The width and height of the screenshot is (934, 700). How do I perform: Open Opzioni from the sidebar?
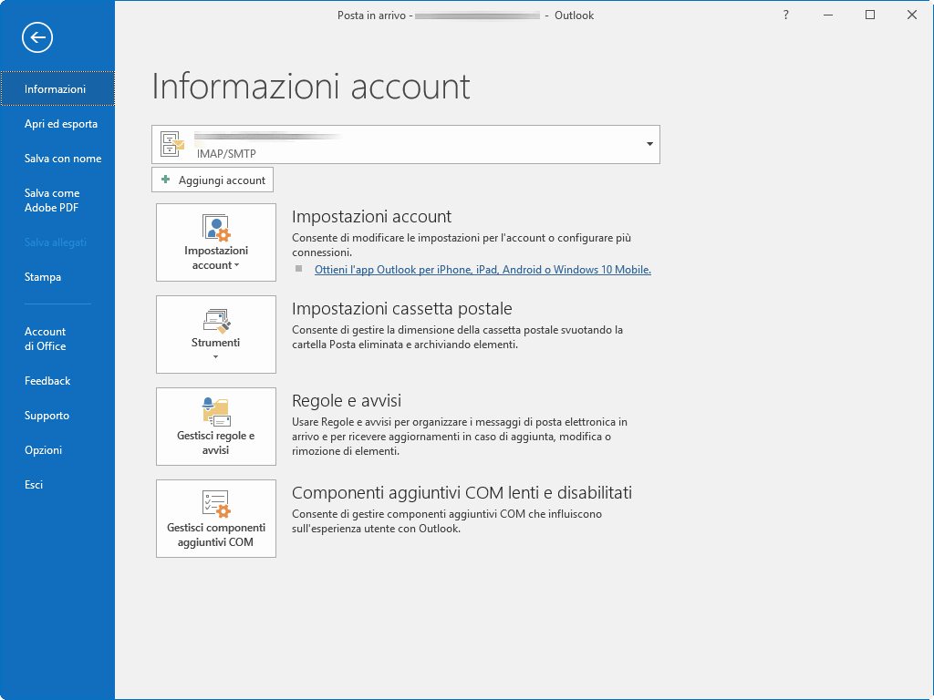43,450
